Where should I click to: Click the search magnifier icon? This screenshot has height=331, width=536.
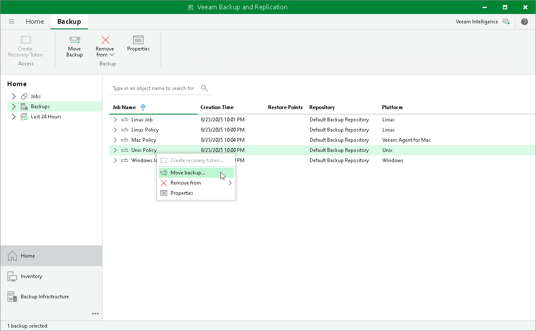click(x=205, y=88)
